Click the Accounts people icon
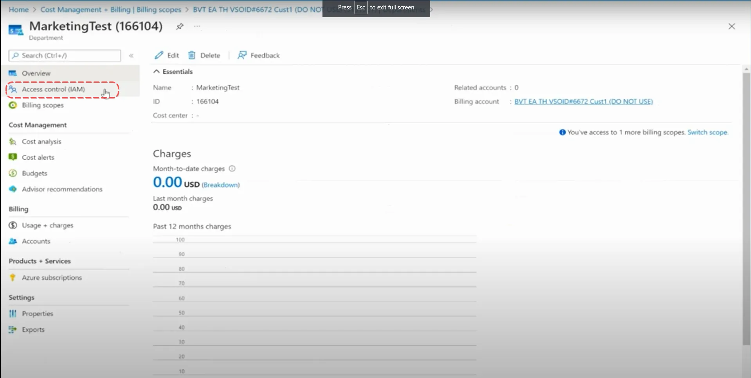The height and width of the screenshot is (378, 751). pyautogui.click(x=13, y=241)
